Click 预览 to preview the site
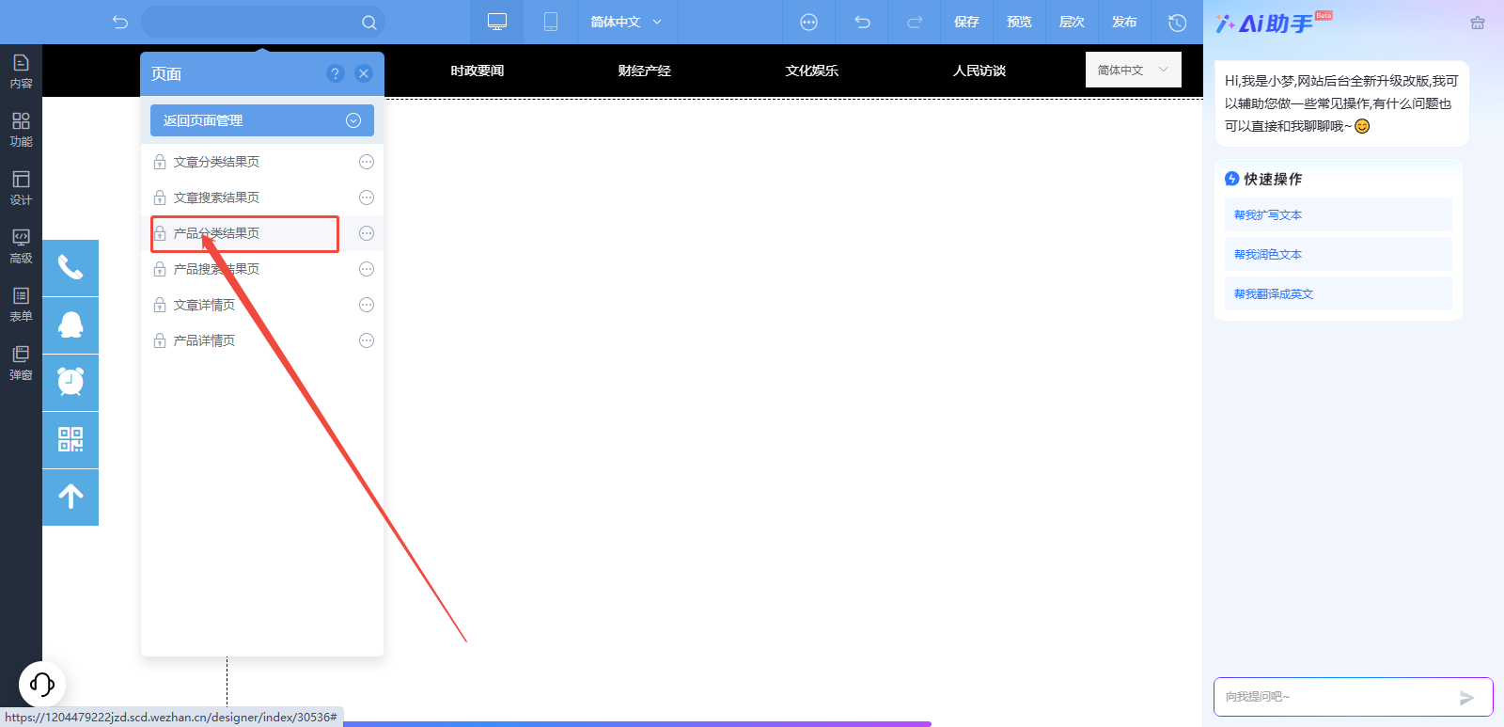This screenshot has height=727, width=1504. click(x=1019, y=22)
